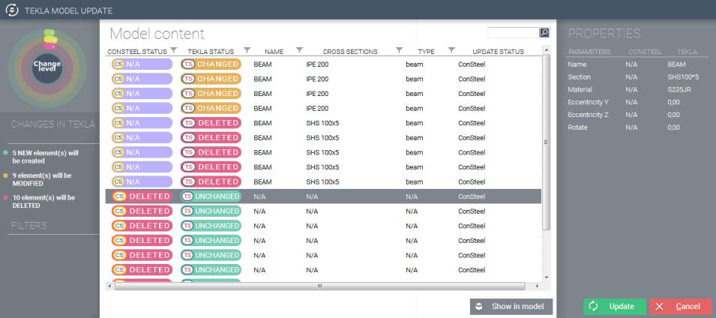
Task: Click the vertical scrollbar thumb
Action: pos(547,142)
